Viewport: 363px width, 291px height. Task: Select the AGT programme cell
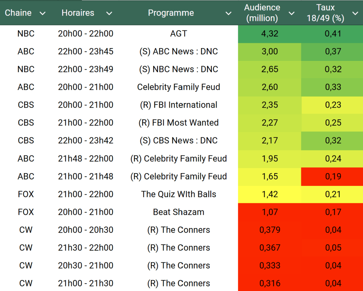click(x=178, y=34)
